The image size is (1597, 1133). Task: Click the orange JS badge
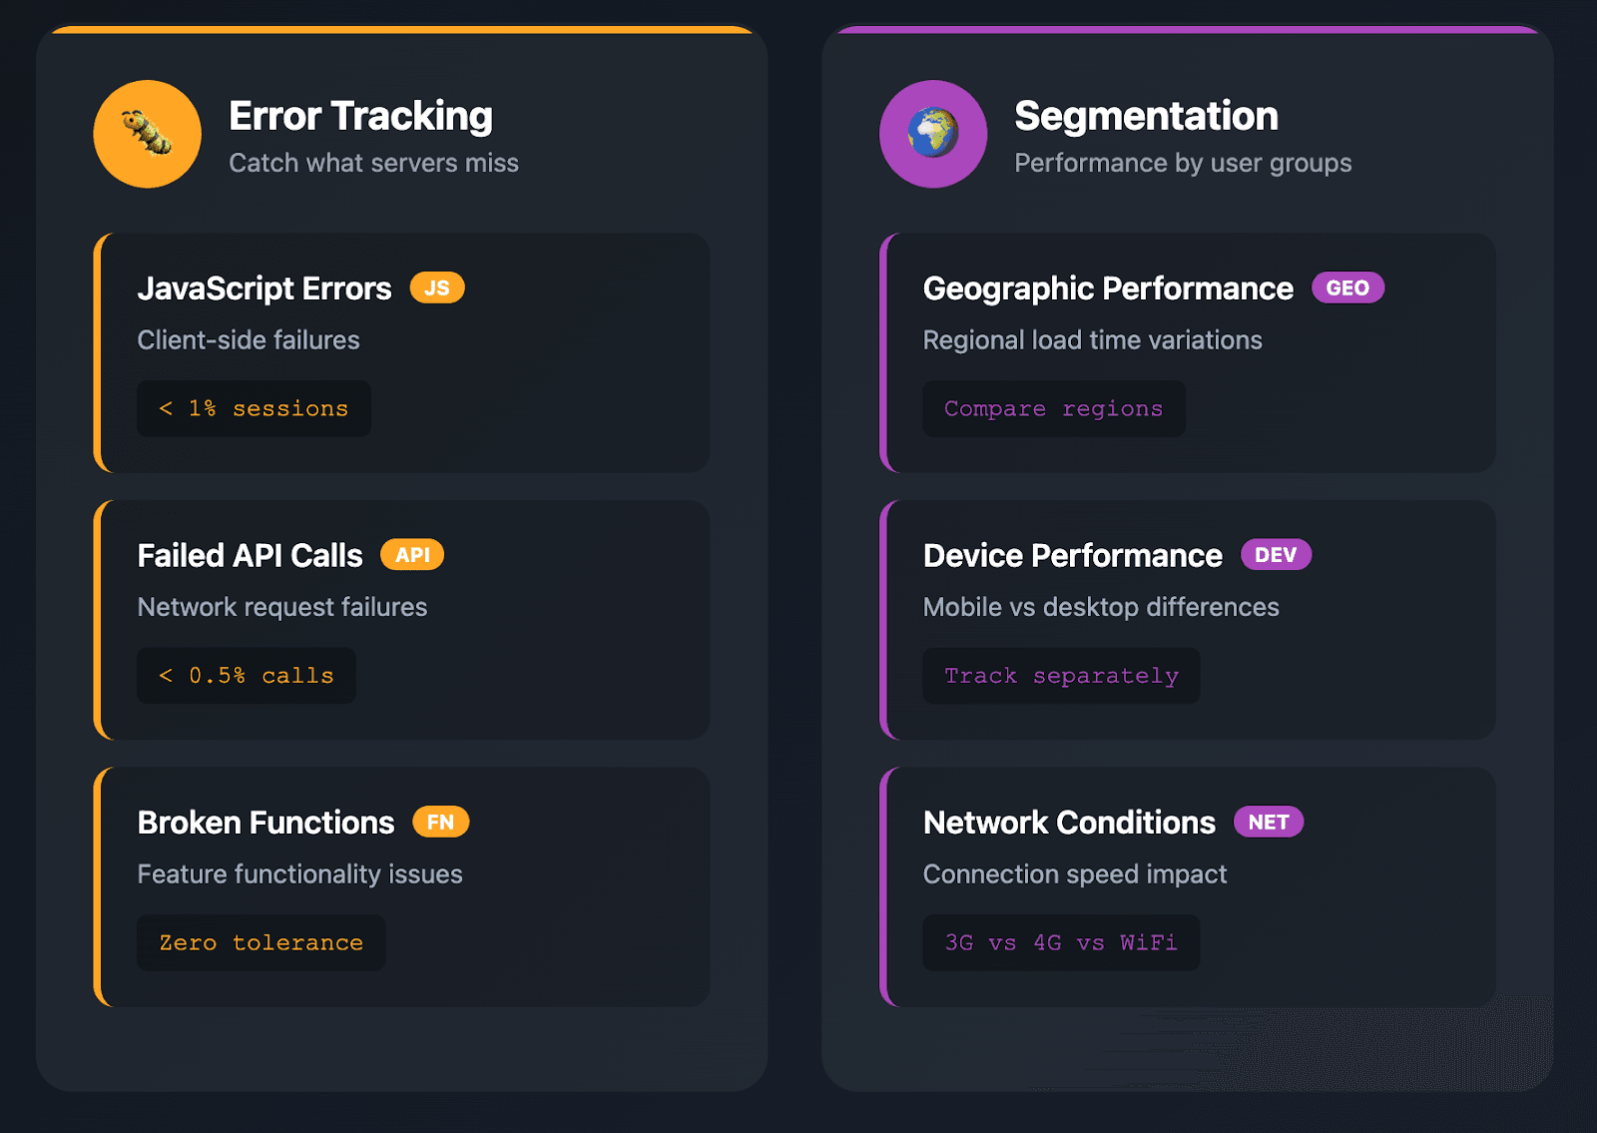437,287
